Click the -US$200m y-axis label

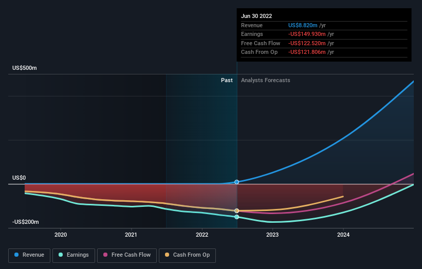click(x=26, y=222)
